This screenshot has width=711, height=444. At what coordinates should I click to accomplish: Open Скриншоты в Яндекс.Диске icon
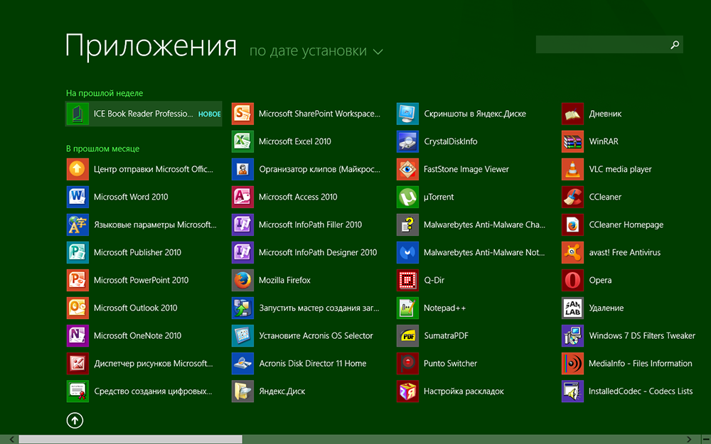coord(407,114)
